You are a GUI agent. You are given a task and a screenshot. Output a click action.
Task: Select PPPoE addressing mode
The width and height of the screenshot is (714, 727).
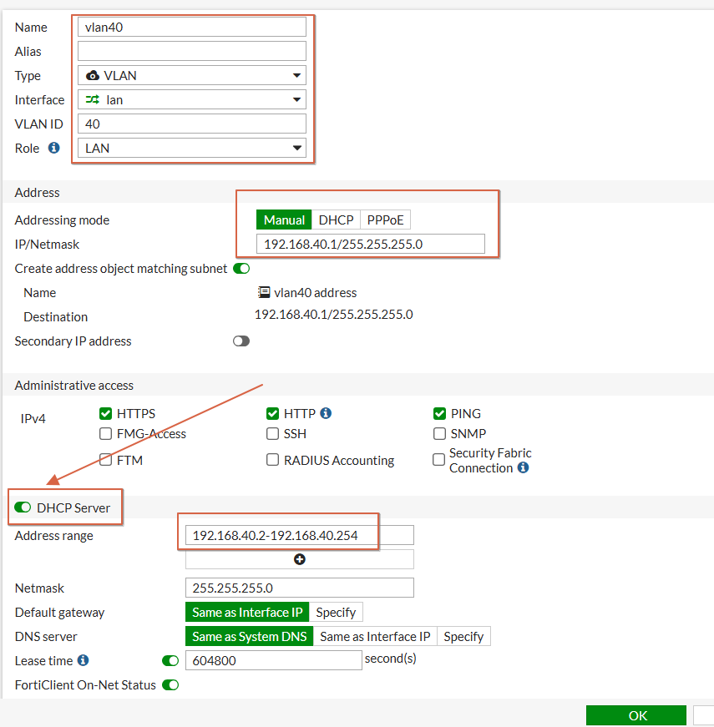(385, 220)
